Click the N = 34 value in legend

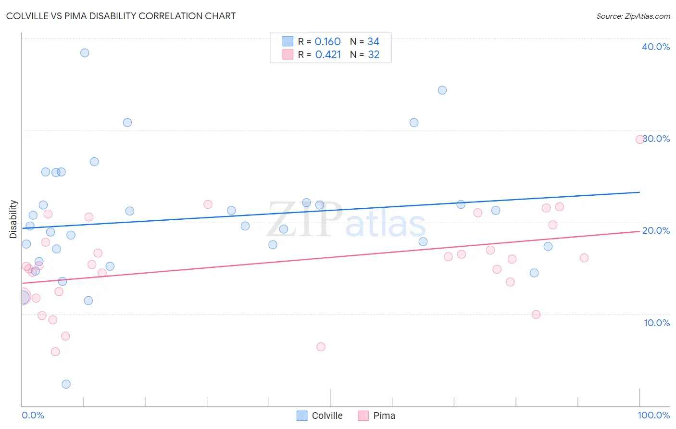point(365,41)
